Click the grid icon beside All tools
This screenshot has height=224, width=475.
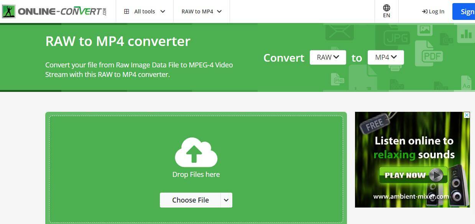click(x=127, y=11)
